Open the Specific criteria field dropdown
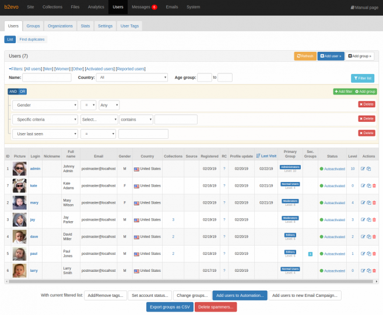This screenshot has width=383, height=315. point(45,120)
